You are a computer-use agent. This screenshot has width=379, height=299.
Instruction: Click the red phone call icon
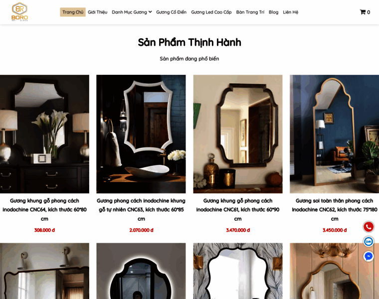(369, 227)
